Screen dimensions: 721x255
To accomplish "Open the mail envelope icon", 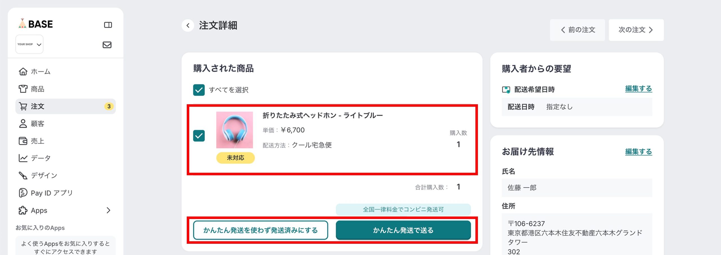I will 107,45.
